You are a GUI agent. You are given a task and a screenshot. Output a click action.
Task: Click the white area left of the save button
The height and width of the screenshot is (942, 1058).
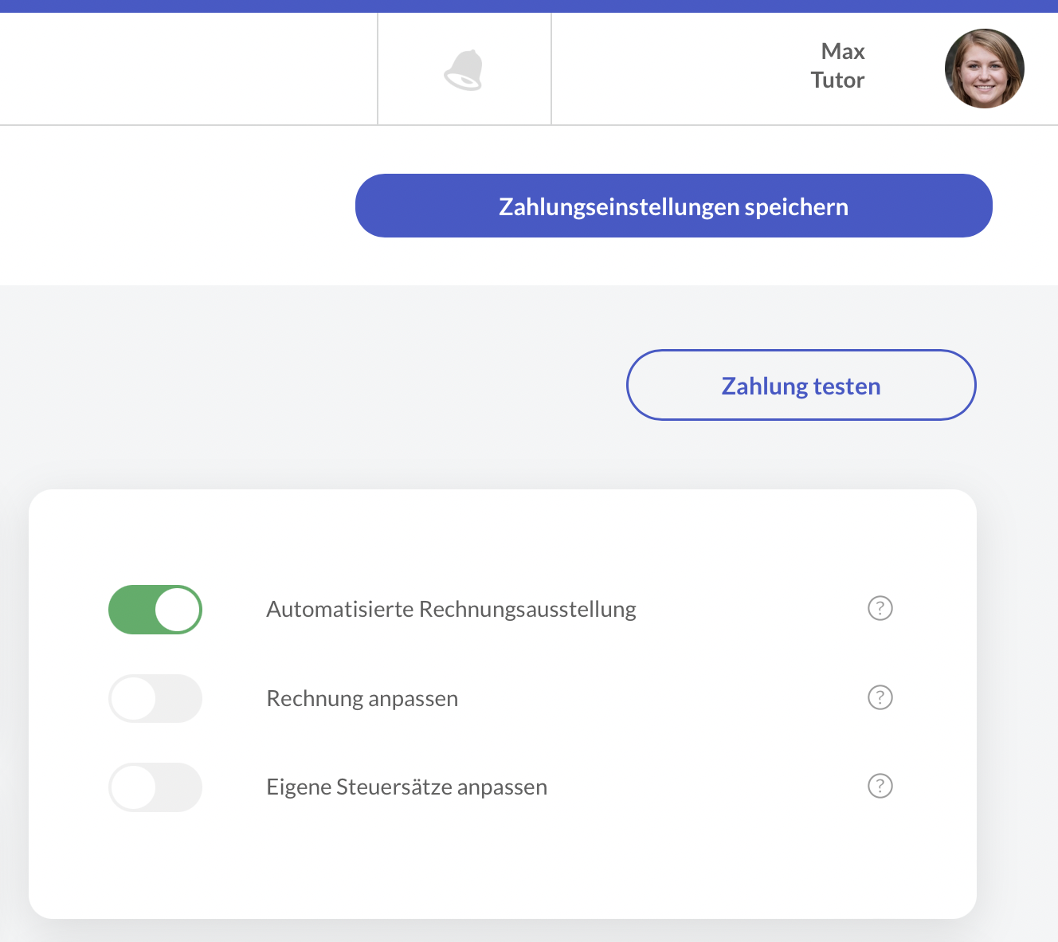(175, 206)
